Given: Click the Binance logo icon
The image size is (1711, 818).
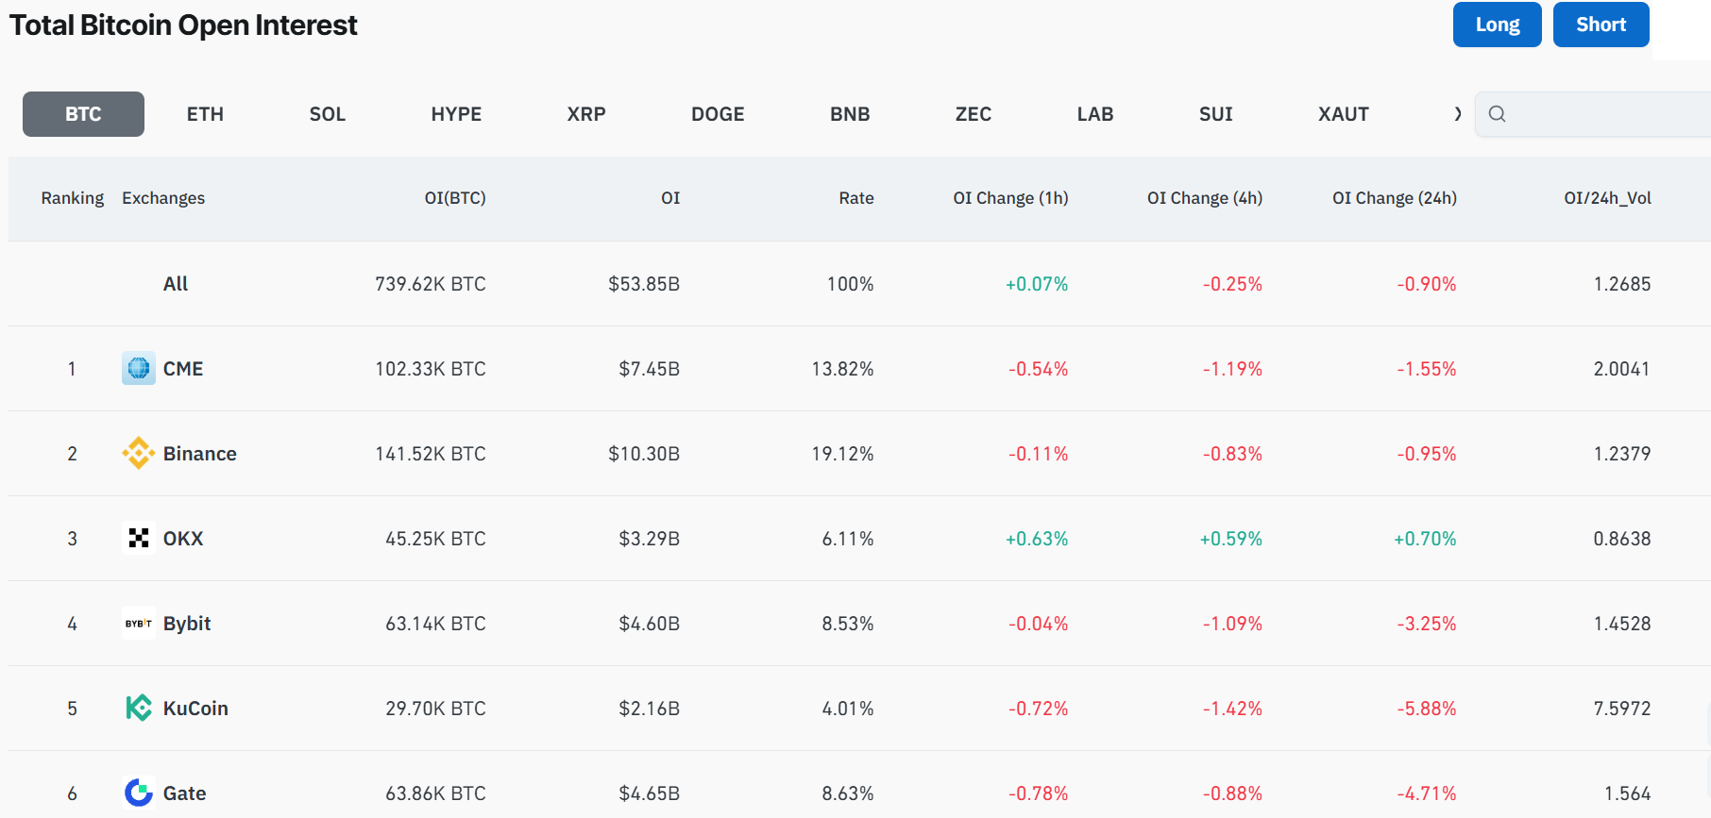Looking at the screenshot, I should (139, 453).
